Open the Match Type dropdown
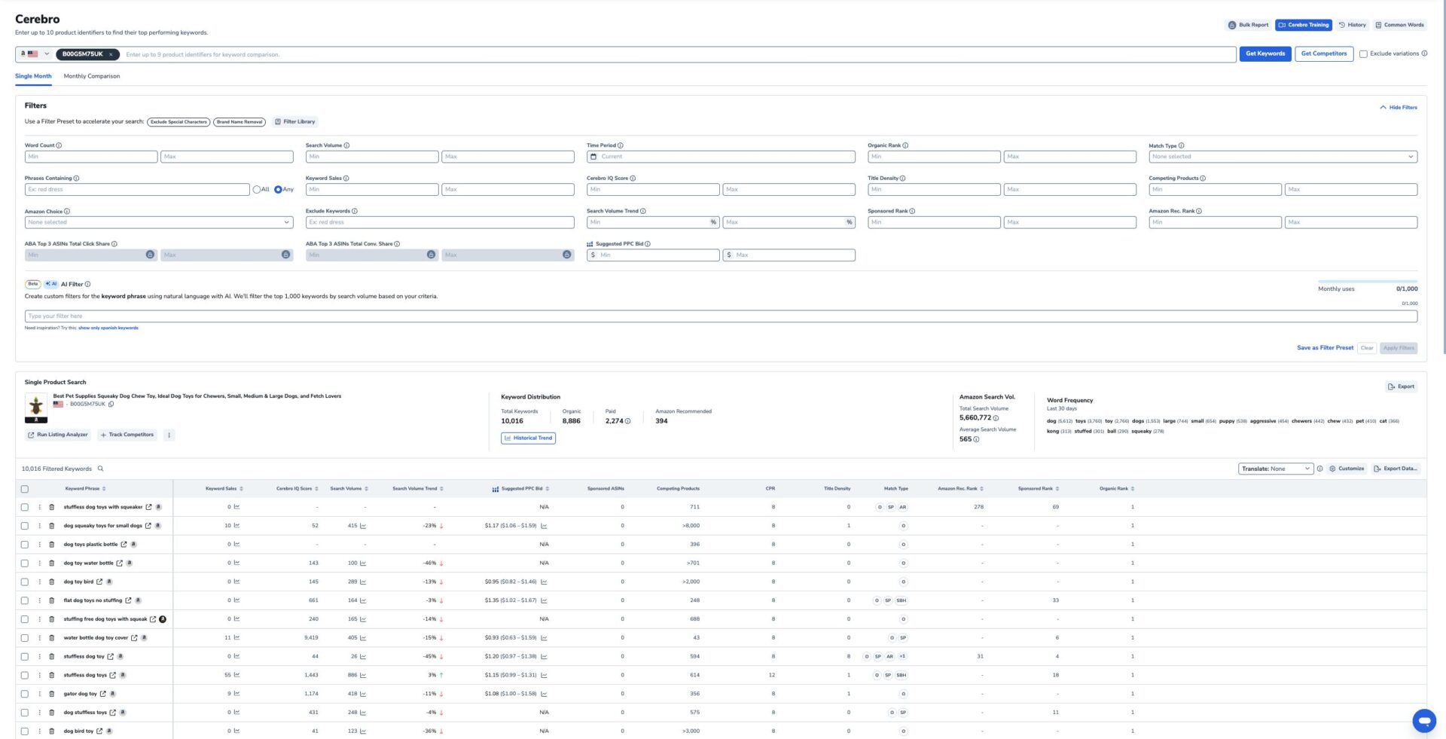Screen dimensions: 1446x739 coord(1282,157)
